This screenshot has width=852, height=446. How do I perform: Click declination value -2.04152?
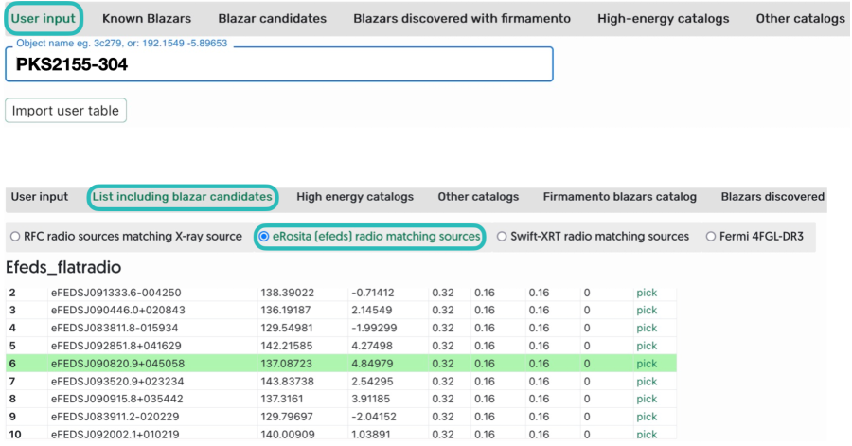374,417
